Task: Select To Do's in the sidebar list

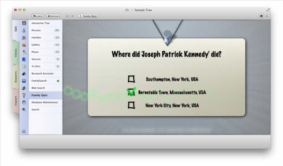Action: 45,66
